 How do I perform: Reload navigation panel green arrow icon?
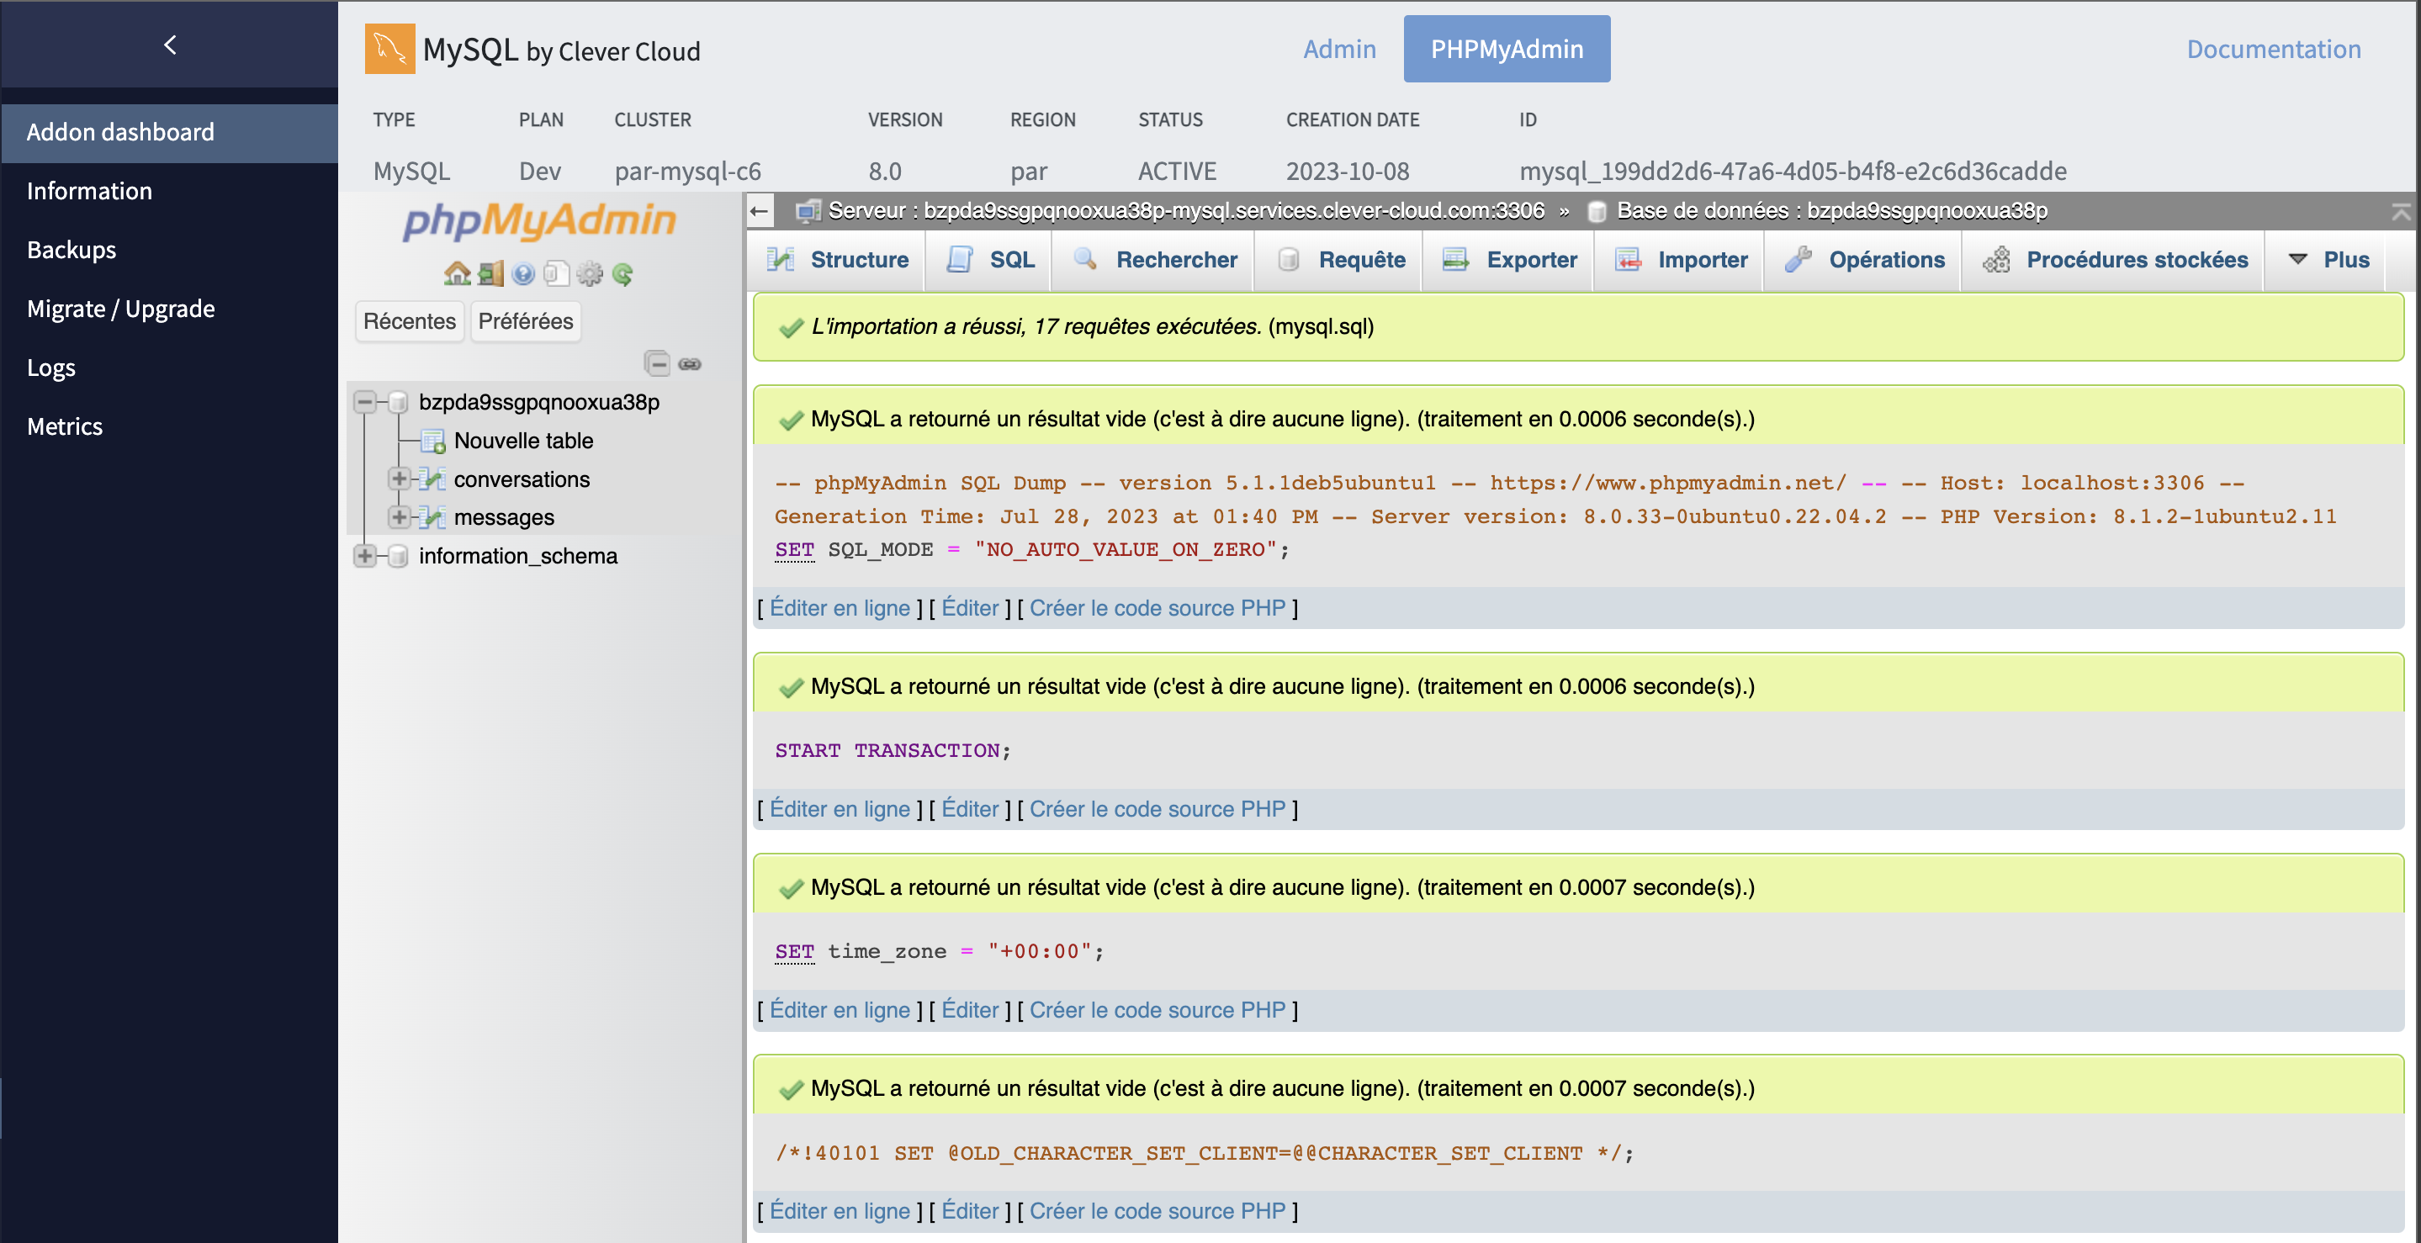click(x=622, y=273)
